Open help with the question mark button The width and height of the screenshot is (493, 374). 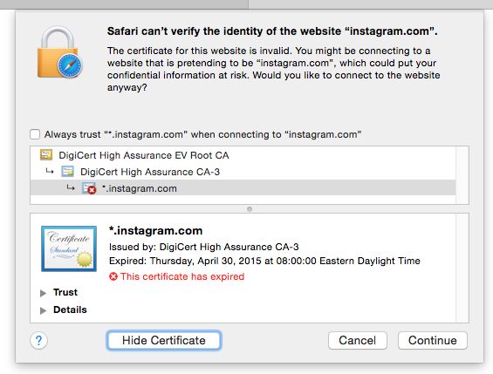point(38,340)
